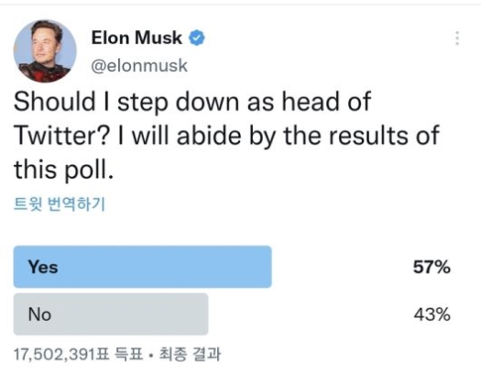Select the blue Yes poll bar
The height and width of the screenshot is (373, 492).
point(142,267)
